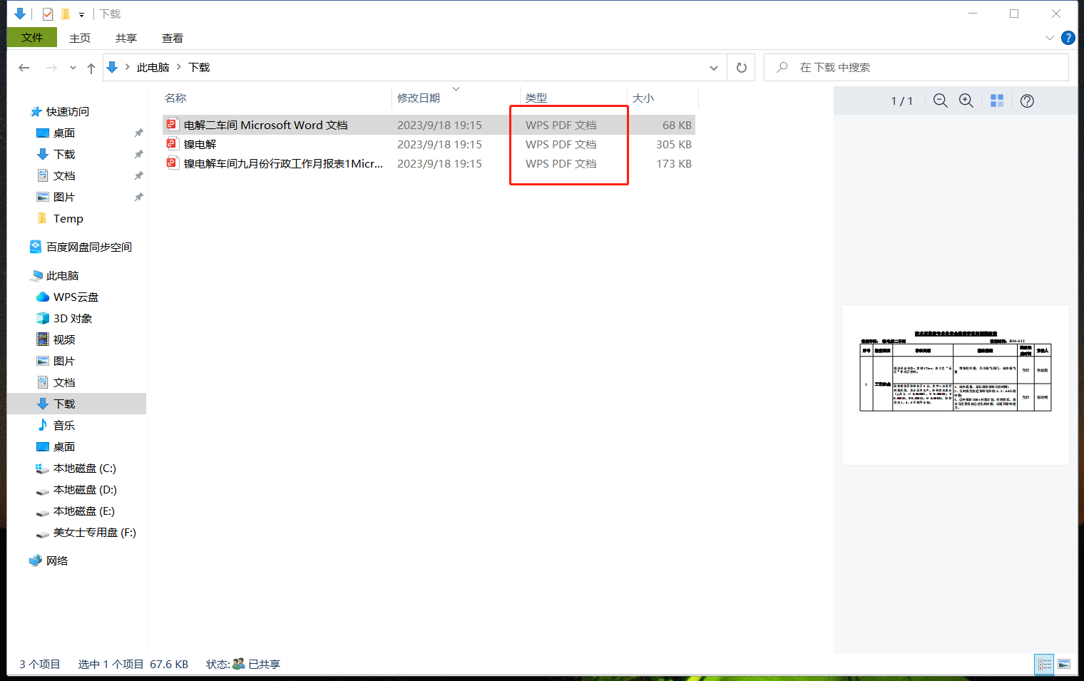Screen dimensions: 1084x681
Task: Unpin 桌面 from the quick access list
Action: (138, 132)
